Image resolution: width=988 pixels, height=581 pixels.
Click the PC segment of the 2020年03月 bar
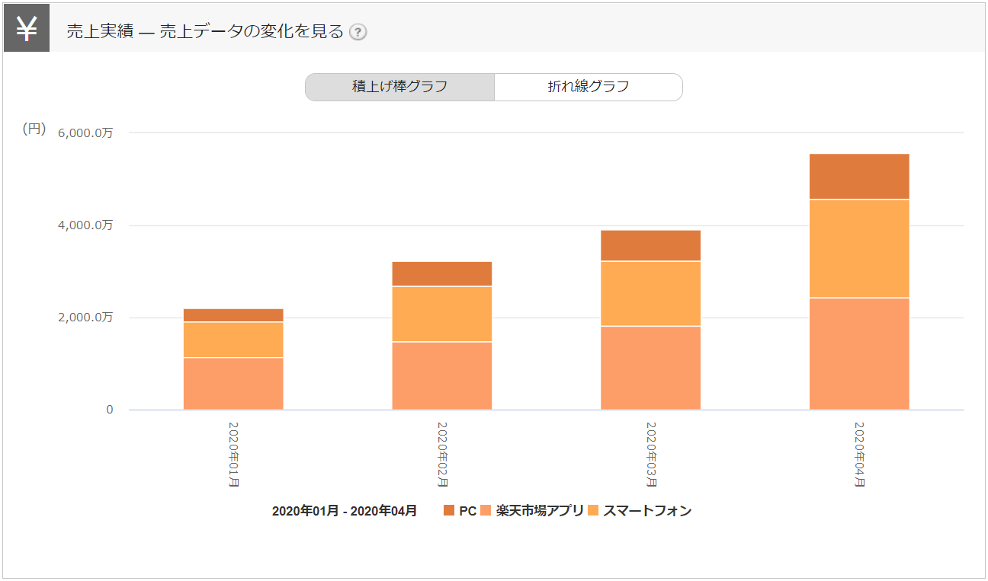[x=650, y=245]
